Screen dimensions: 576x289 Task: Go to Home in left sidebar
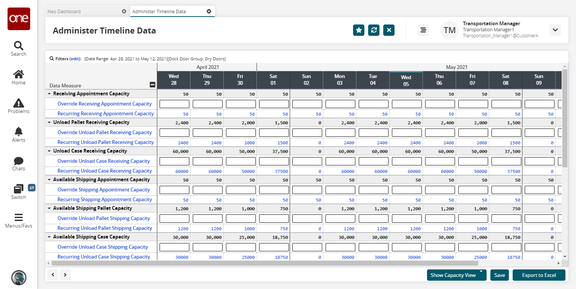(x=18, y=75)
